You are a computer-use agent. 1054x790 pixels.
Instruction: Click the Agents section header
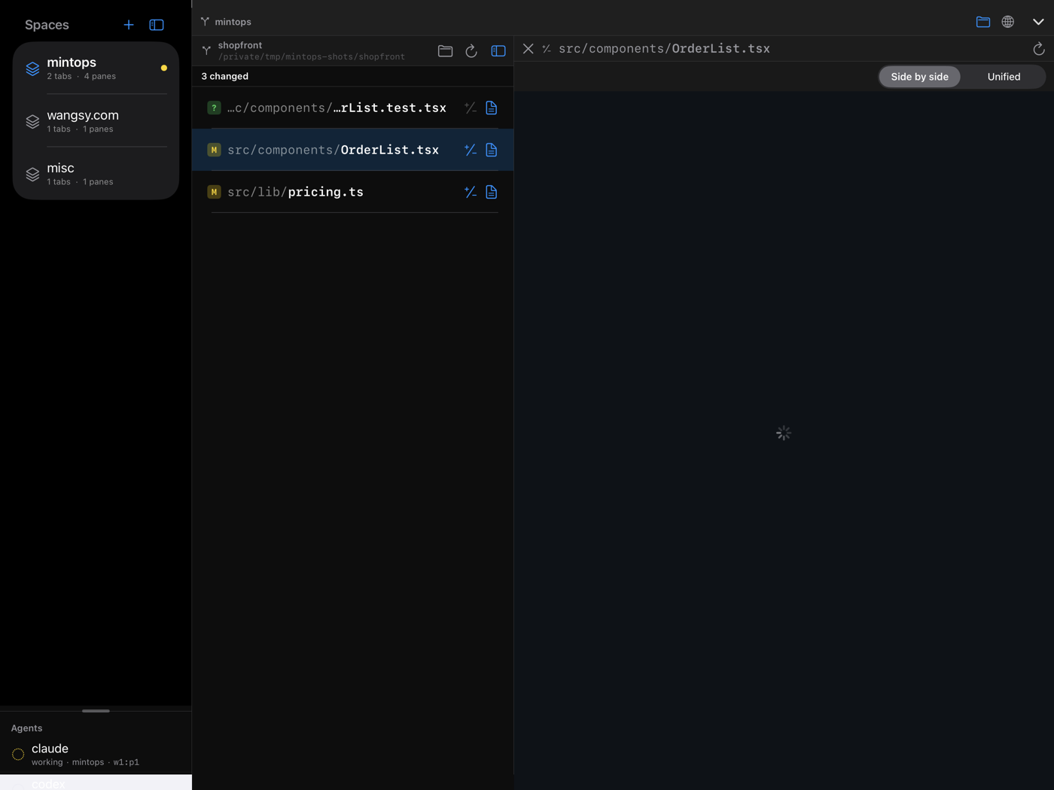click(26, 728)
